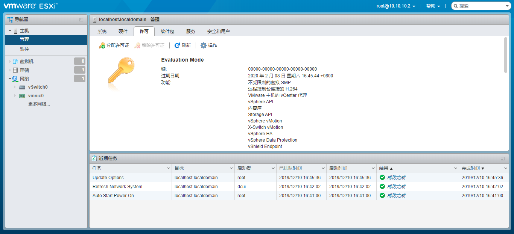The height and width of the screenshot is (234, 514).
Task: Switch to the 安全和用户 tab
Action: [219, 32]
